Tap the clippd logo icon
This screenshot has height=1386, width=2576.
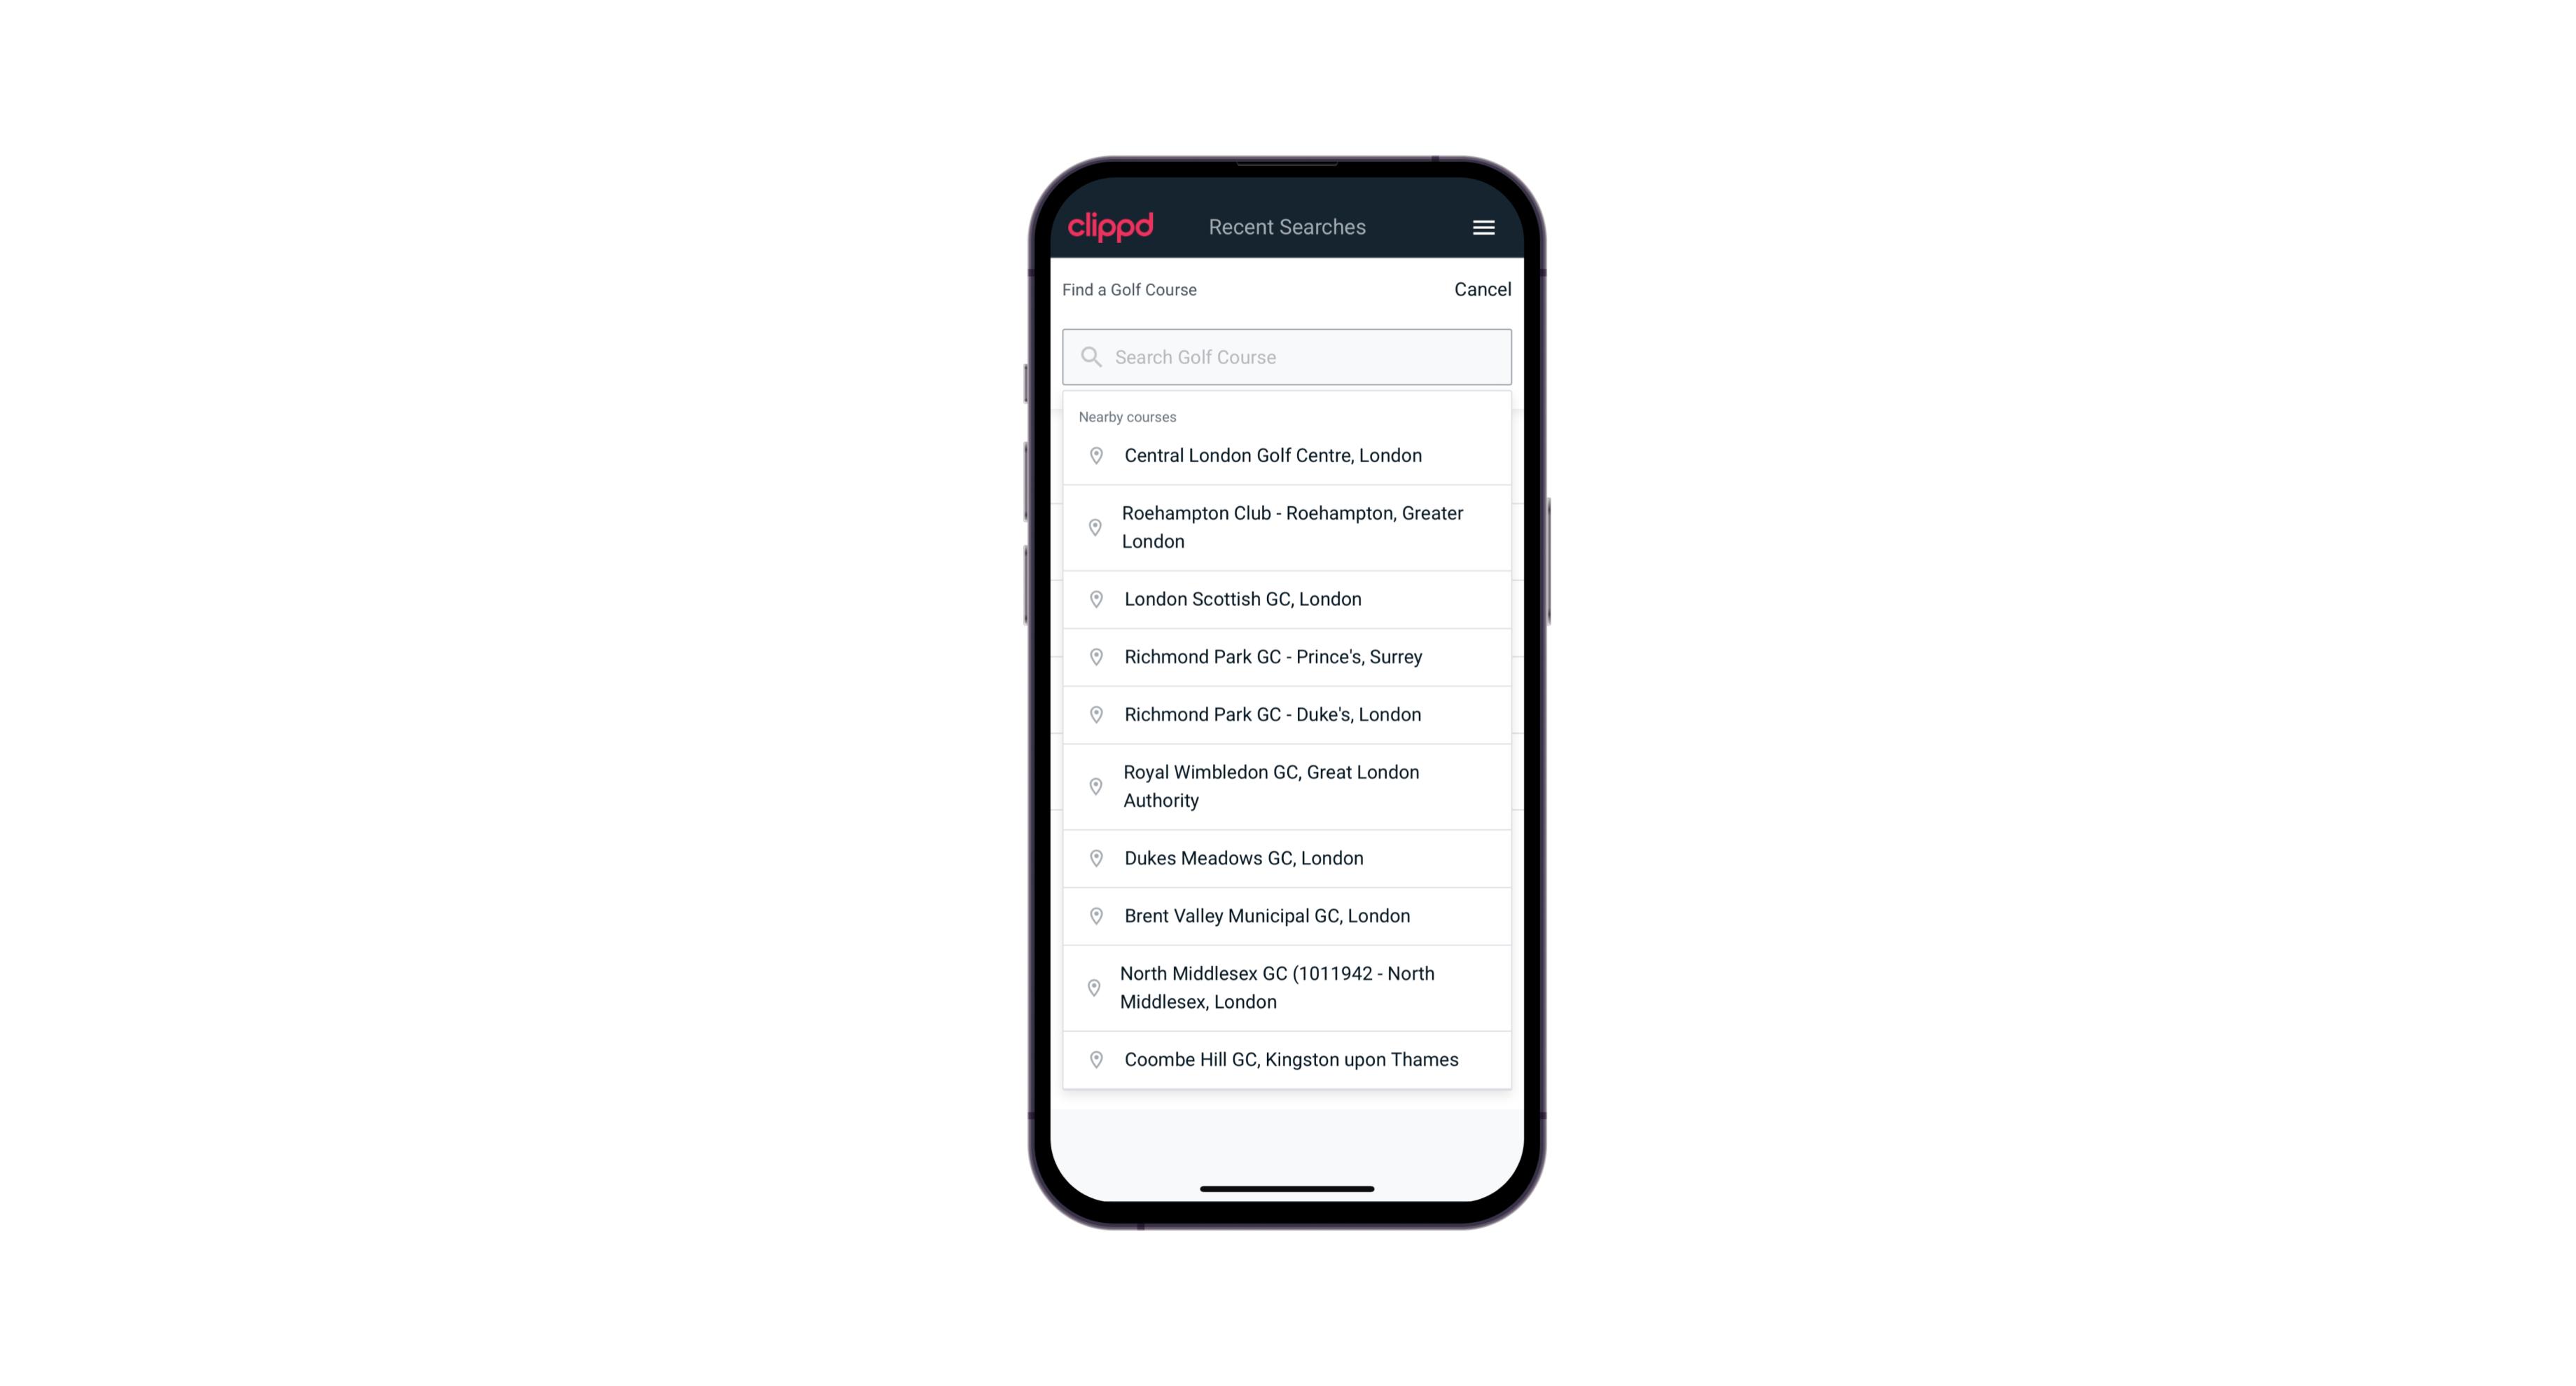1112,226
